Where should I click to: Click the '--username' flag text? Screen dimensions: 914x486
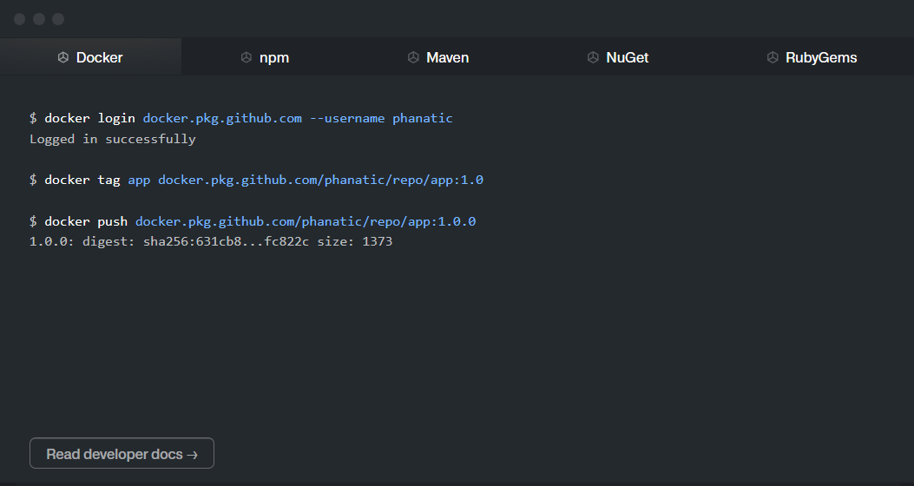click(x=347, y=118)
